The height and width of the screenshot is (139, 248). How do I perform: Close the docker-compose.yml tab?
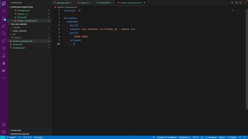click(145, 3)
